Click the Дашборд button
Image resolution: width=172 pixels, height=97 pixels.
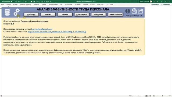pyautogui.click(x=31, y=14)
